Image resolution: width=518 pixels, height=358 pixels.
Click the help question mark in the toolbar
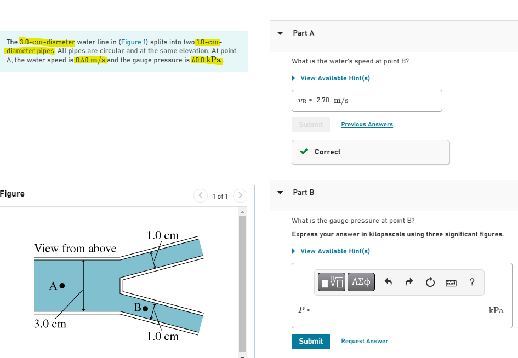click(x=471, y=282)
